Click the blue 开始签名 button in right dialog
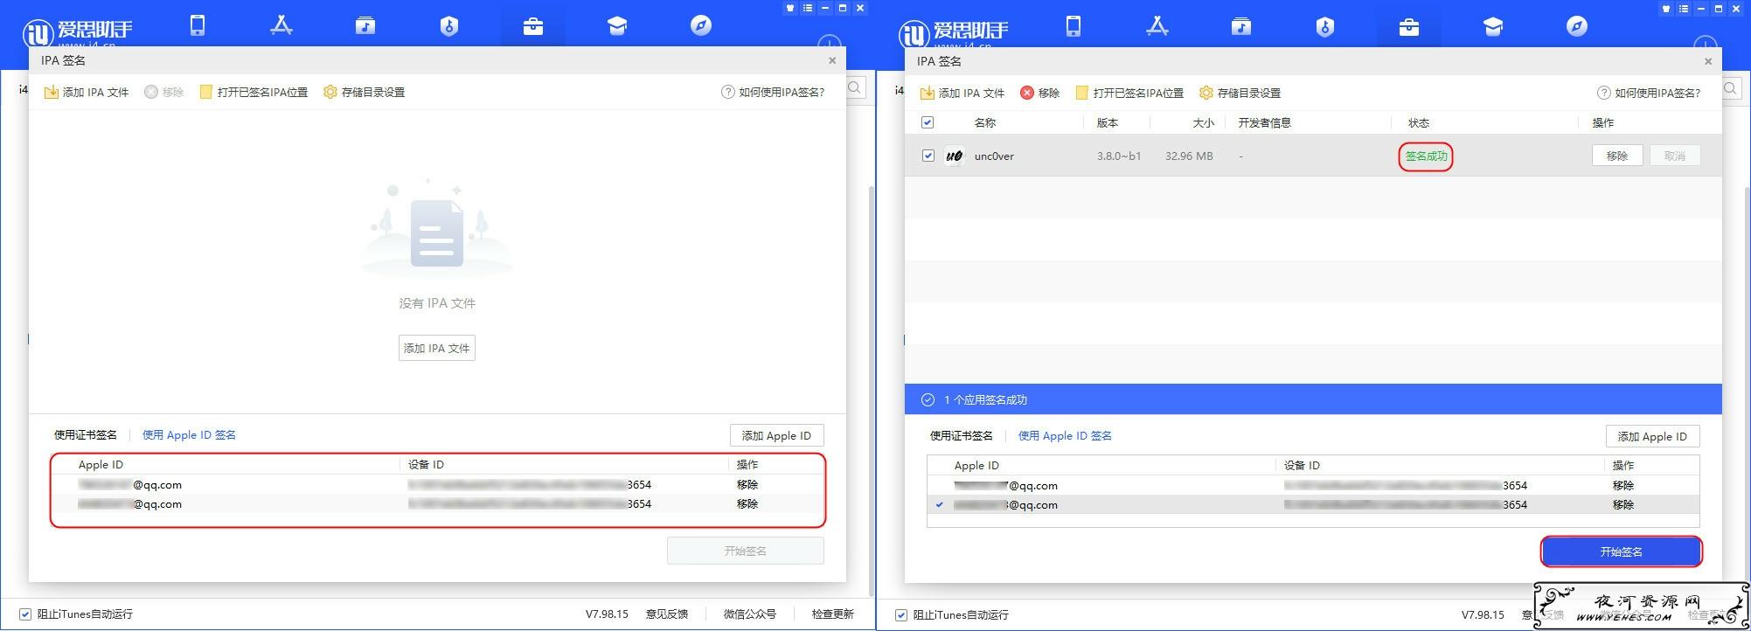The height and width of the screenshot is (631, 1751). pos(1622,551)
